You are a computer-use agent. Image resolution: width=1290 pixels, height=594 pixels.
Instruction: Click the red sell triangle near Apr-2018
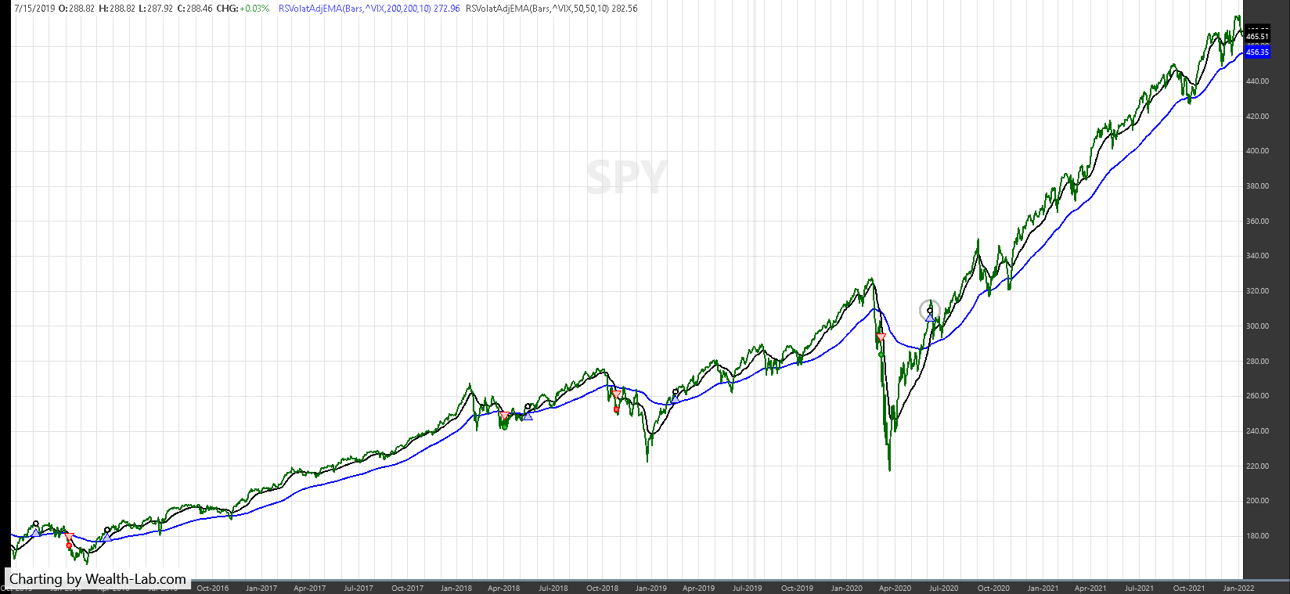click(504, 416)
